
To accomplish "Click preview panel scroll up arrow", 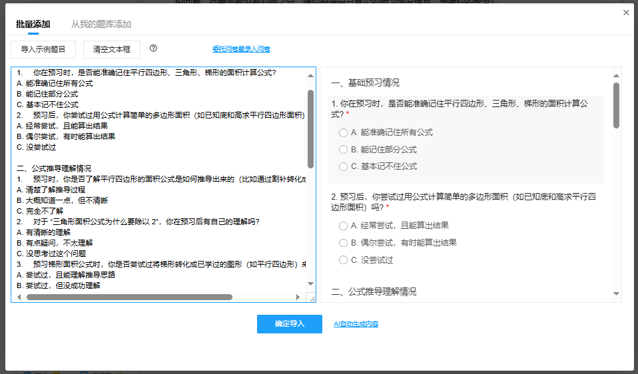I will (617, 76).
